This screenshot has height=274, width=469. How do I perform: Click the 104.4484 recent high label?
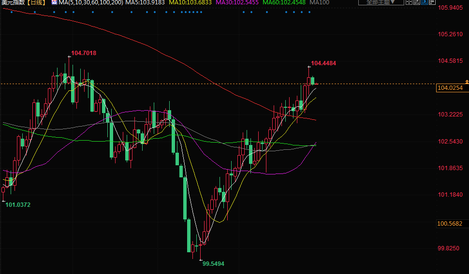[x=323, y=63]
